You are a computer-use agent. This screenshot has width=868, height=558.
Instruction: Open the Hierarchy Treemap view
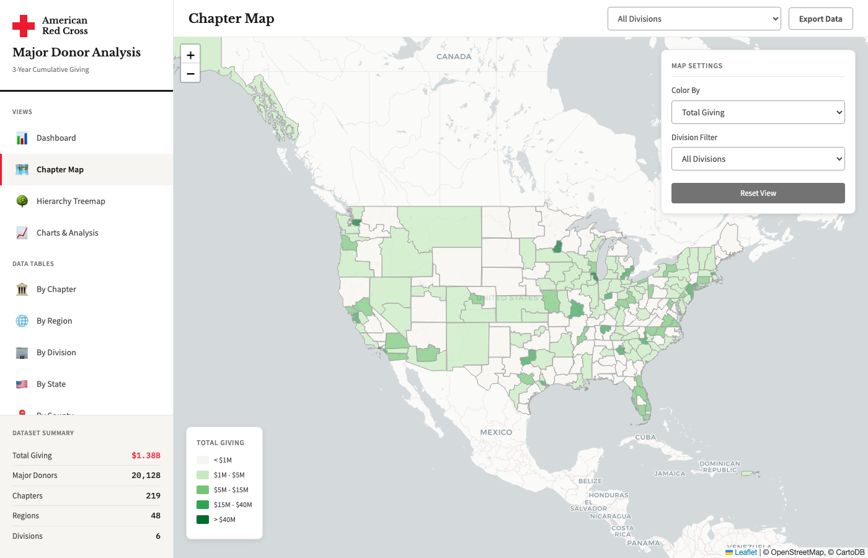tap(87, 201)
